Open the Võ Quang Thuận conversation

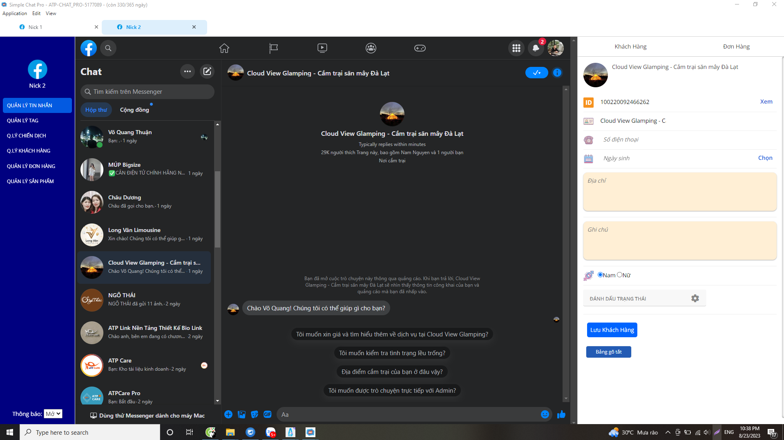click(x=145, y=137)
